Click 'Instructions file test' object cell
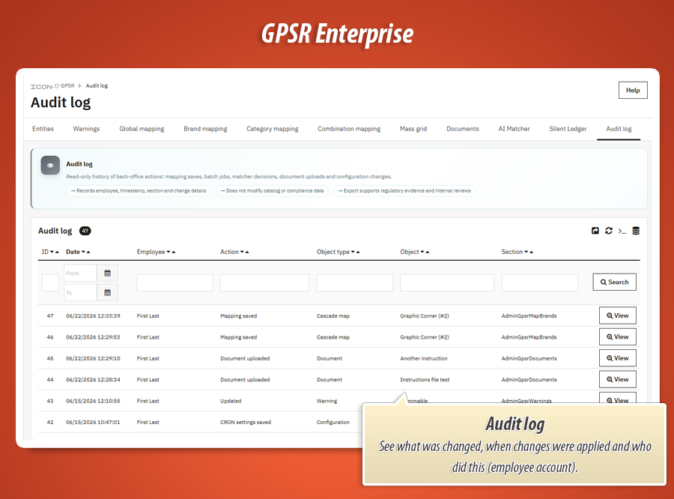The image size is (674, 499). (425, 380)
